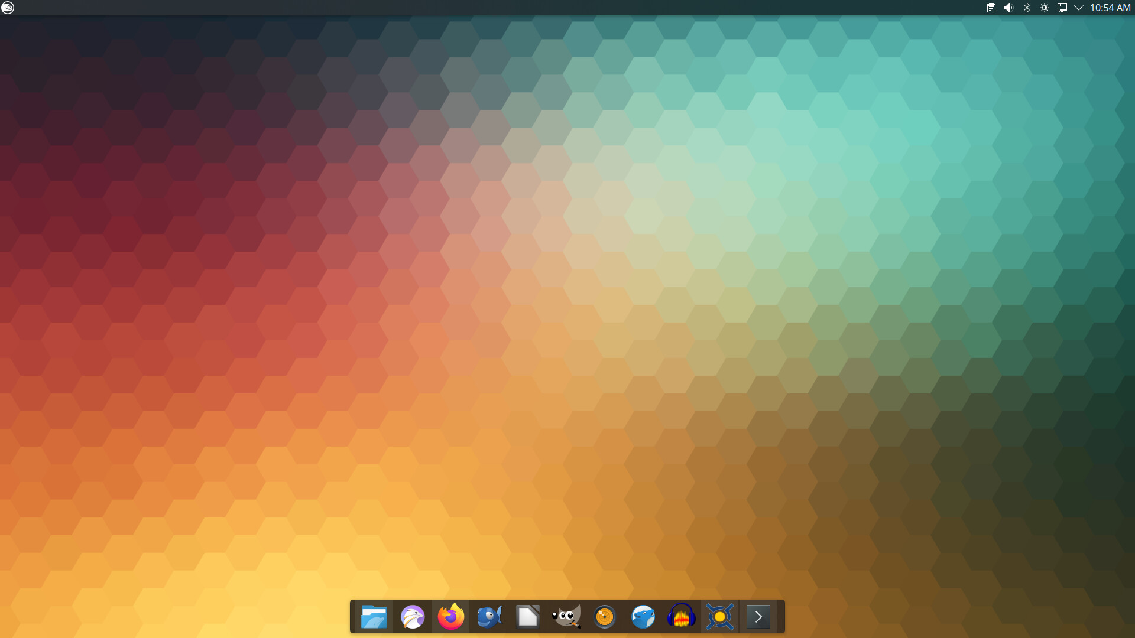Open the Dolphin file manager from dock

(x=374, y=617)
